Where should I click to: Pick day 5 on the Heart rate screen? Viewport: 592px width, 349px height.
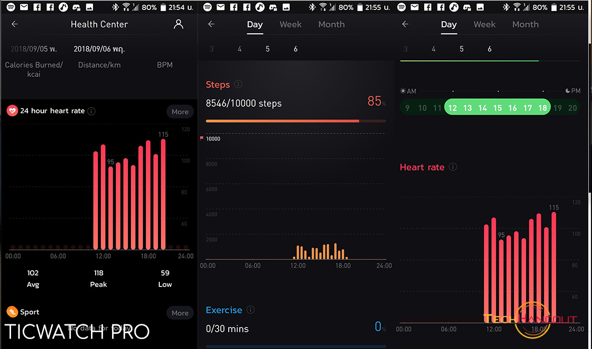coord(462,49)
